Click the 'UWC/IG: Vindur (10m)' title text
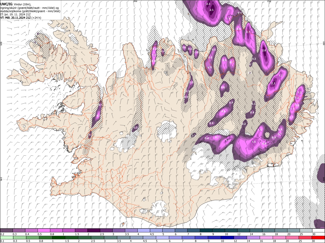The height and width of the screenshot is (243, 325). coord(15,4)
